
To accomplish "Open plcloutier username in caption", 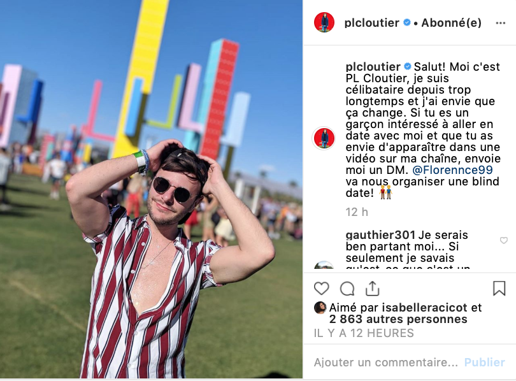I will coord(373,66).
